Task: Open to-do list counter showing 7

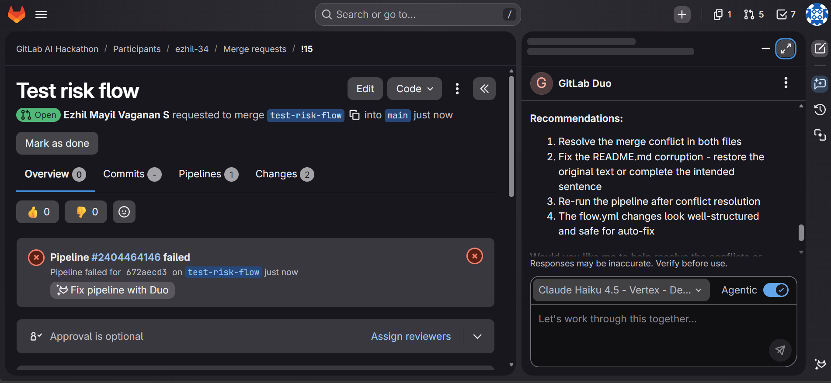Action: pos(786,14)
